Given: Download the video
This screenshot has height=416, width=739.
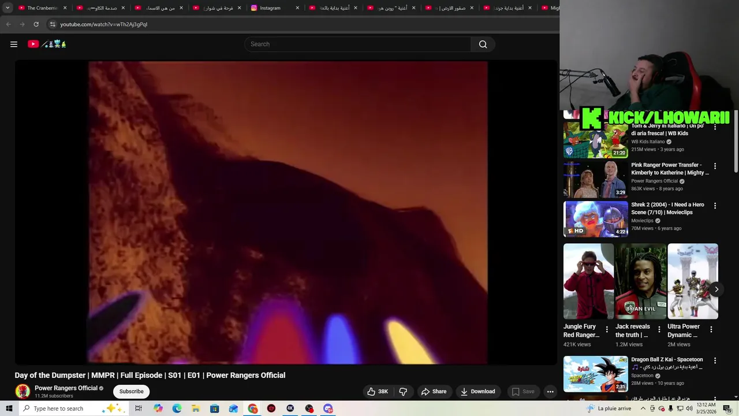Looking at the screenshot, I should (477, 391).
